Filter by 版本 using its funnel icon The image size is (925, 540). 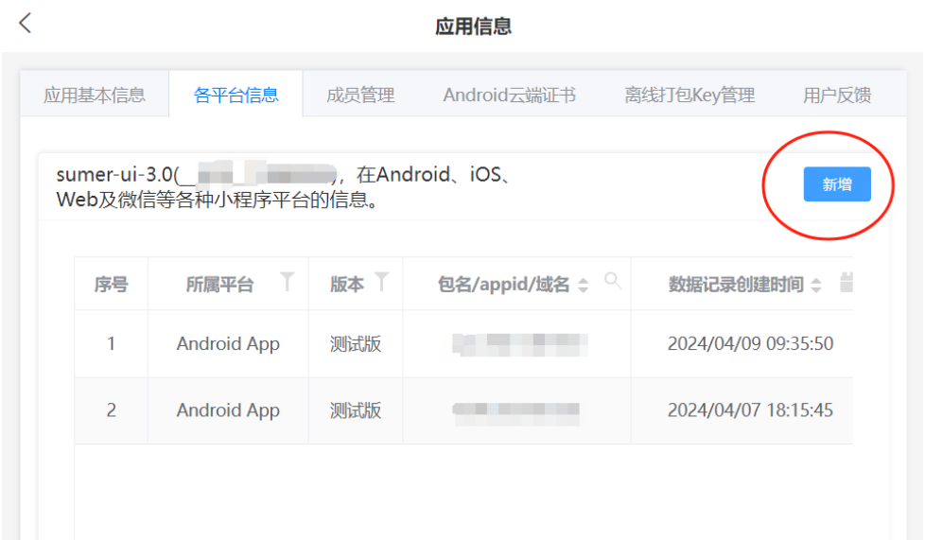[382, 282]
